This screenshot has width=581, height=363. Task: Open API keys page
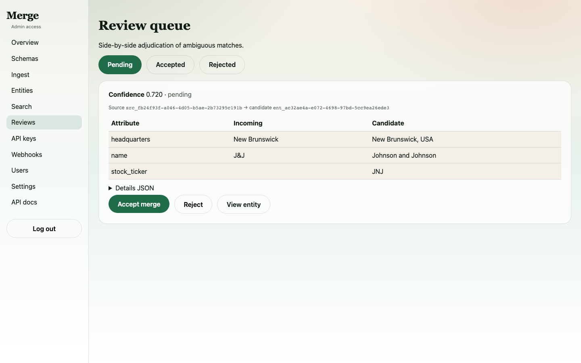pos(44,138)
